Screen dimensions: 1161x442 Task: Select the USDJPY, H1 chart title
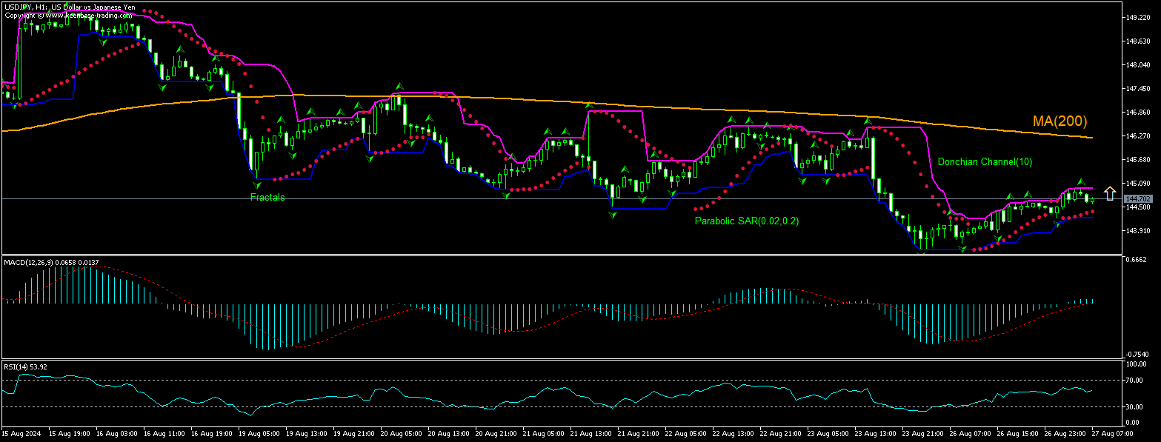point(74,5)
